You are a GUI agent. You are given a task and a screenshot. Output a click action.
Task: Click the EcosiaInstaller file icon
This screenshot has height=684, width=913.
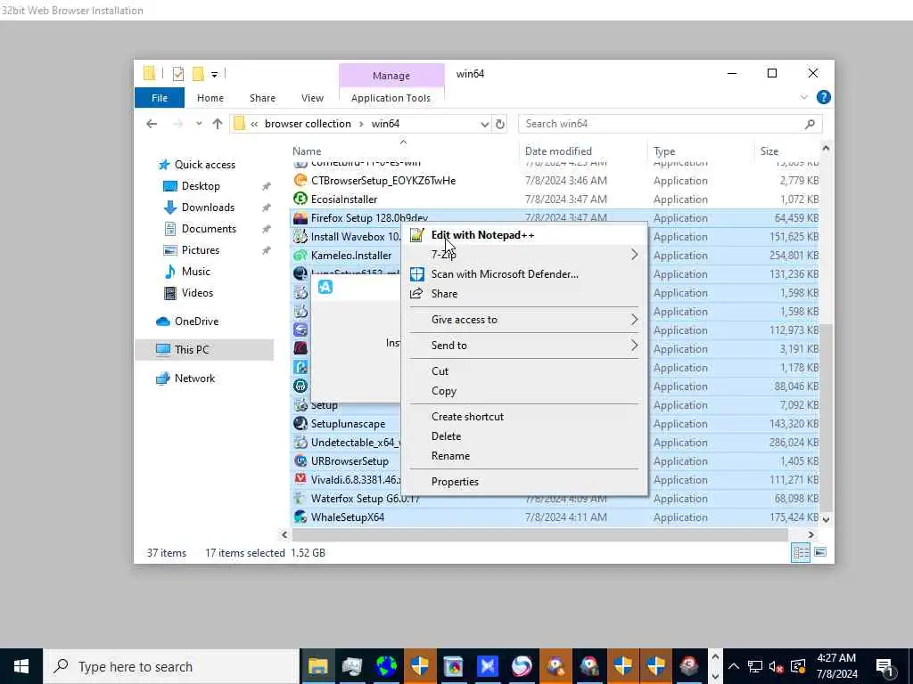point(300,199)
